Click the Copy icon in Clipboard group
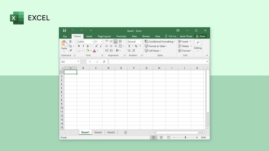This screenshot has width=269, height=151. click(70, 46)
